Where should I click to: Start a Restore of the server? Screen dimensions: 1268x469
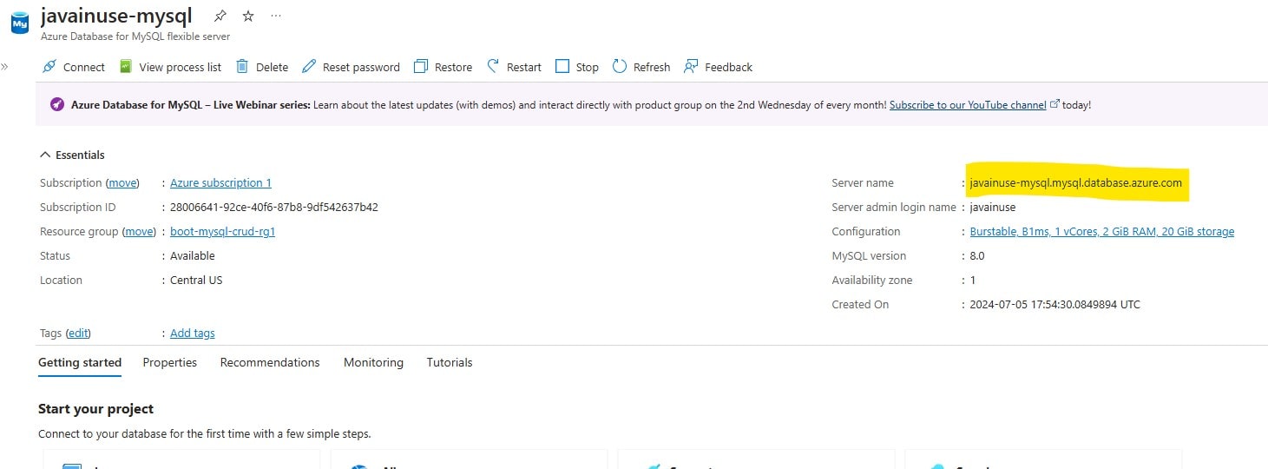(x=443, y=67)
